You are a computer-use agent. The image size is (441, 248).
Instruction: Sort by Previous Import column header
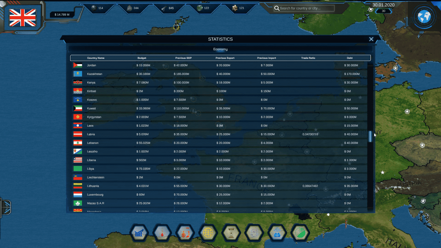coord(267,58)
